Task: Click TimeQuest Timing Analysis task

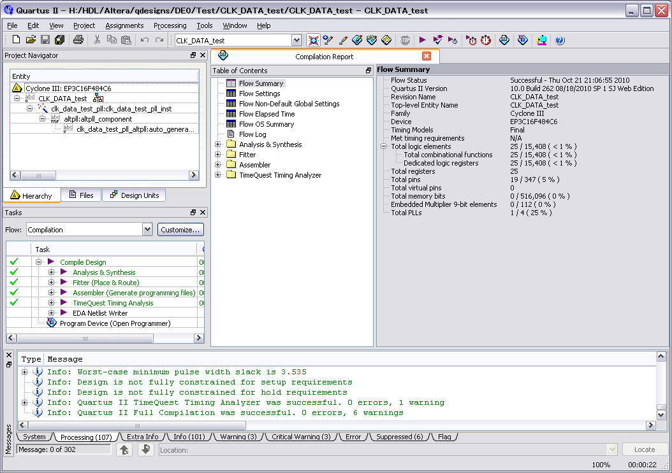Action: pos(113,302)
